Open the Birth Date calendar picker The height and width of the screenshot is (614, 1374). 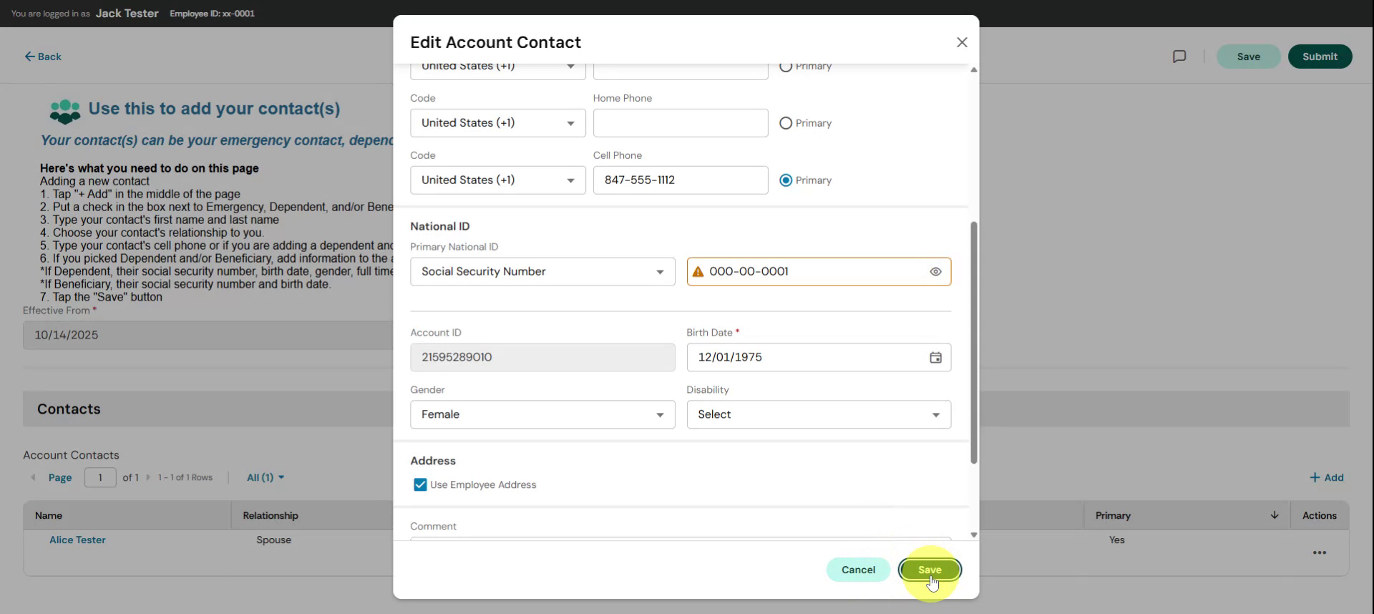tap(935, 358)
